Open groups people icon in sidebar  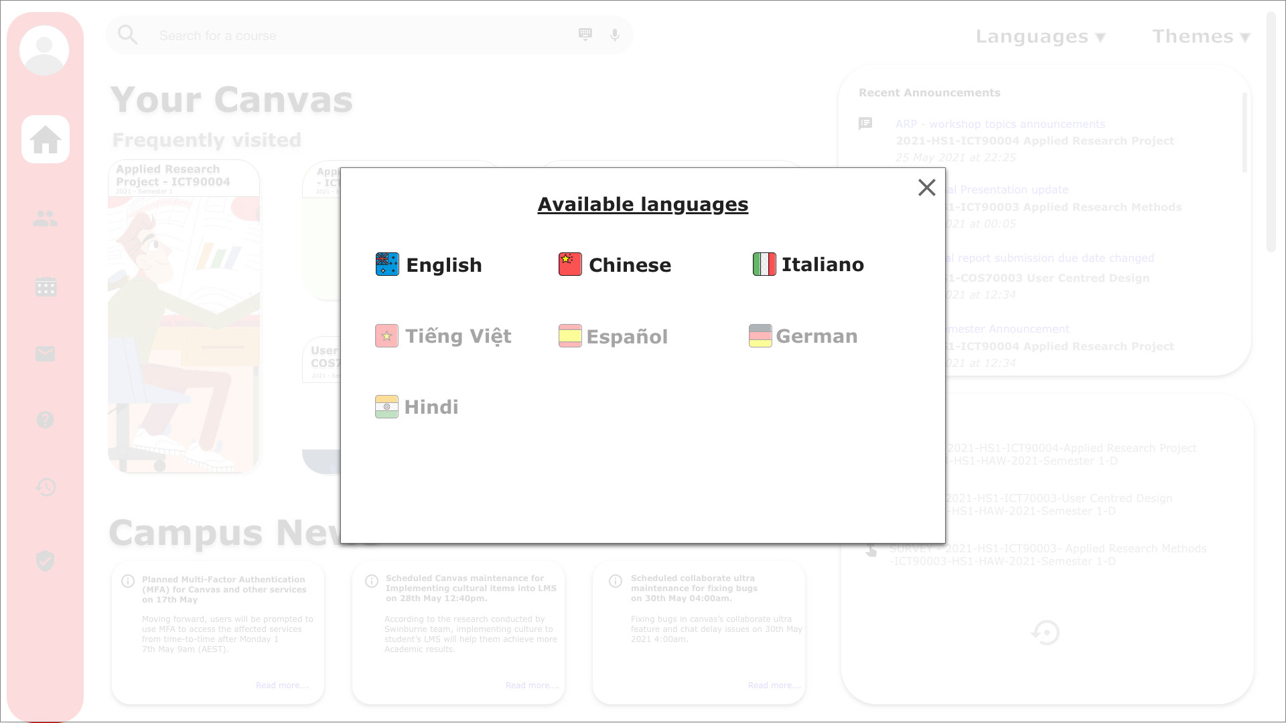coord(46,219)
